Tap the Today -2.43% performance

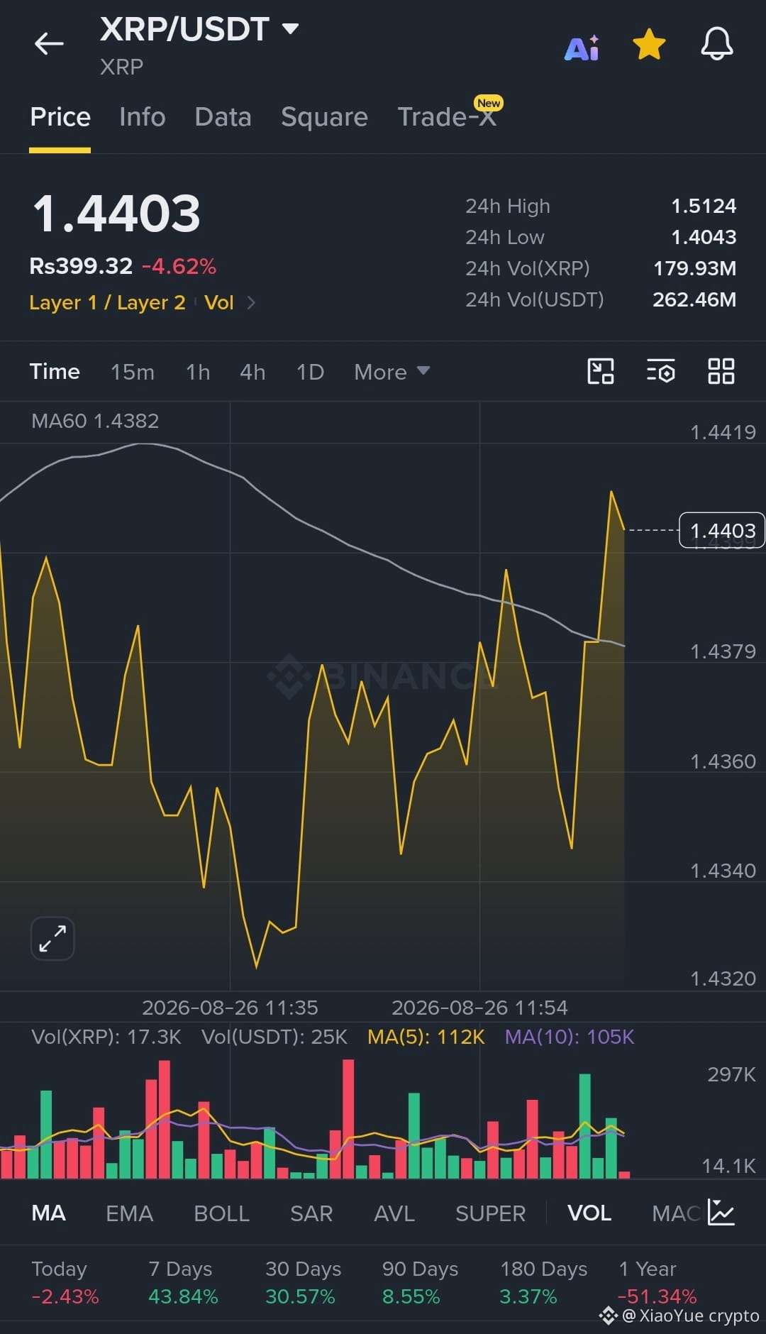tap(65, 1283)
